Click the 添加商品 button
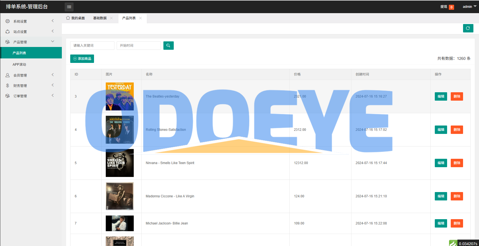Image resolution: width=479 pixels, height=246 pixels. click(x=82, y=59)
